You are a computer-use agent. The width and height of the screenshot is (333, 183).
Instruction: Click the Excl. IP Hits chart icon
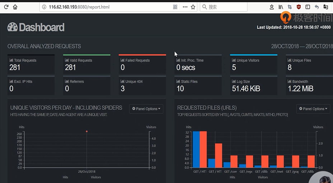pyautogui.click(x=11, y=81)
